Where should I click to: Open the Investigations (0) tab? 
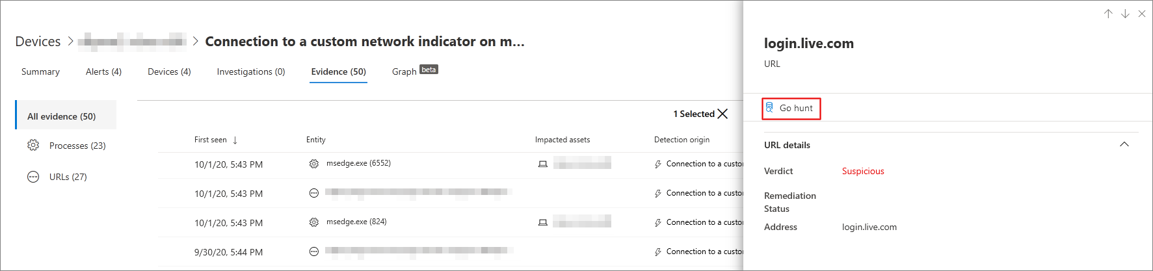(251, 71)
